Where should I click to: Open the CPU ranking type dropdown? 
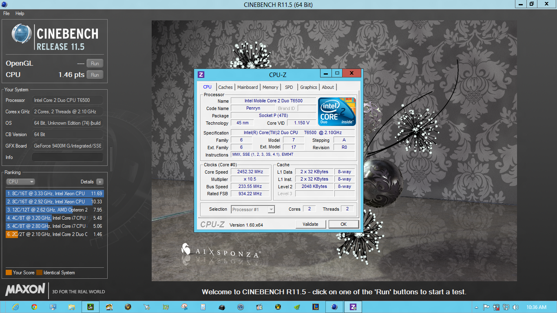pos(20,182)
